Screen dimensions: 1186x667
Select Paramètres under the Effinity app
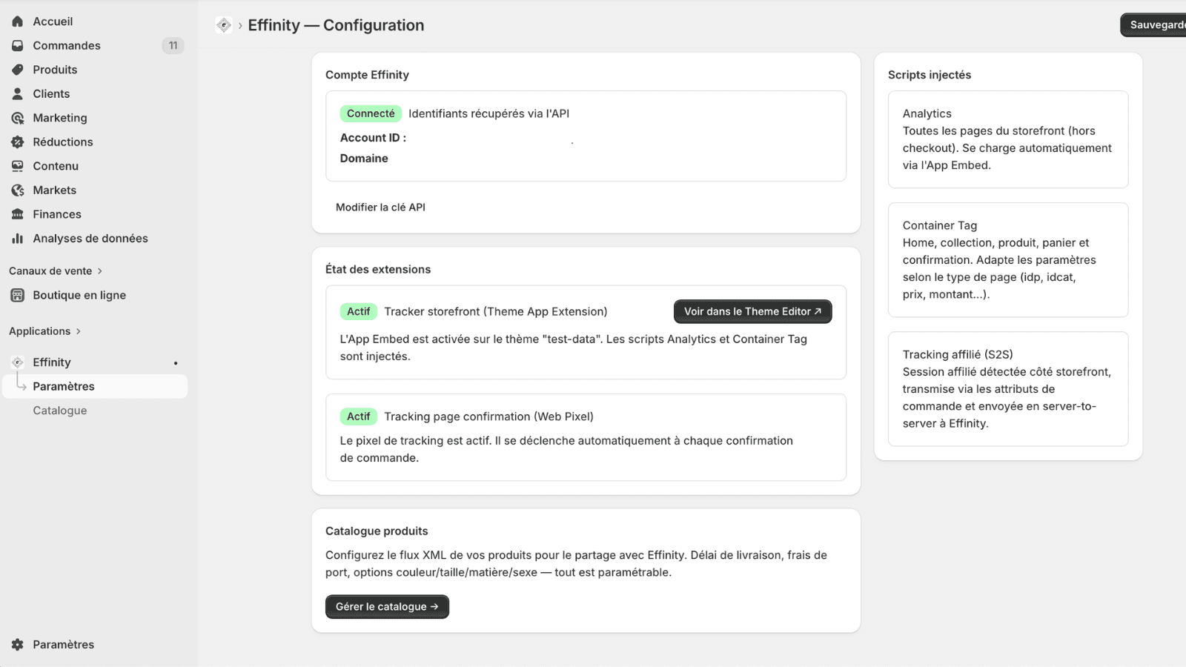coord(95,386)
